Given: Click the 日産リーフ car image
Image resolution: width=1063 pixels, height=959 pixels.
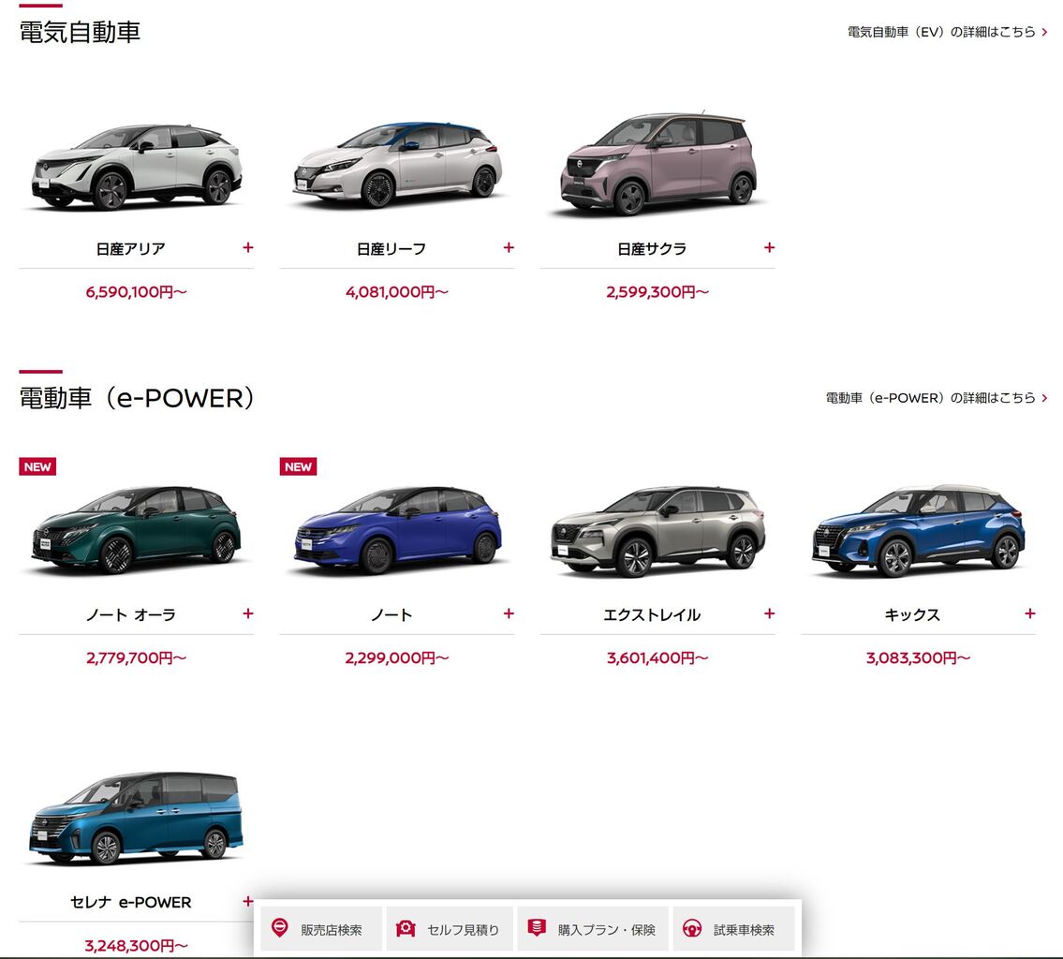Looking at the screenshot, I should tap(397, 165).
